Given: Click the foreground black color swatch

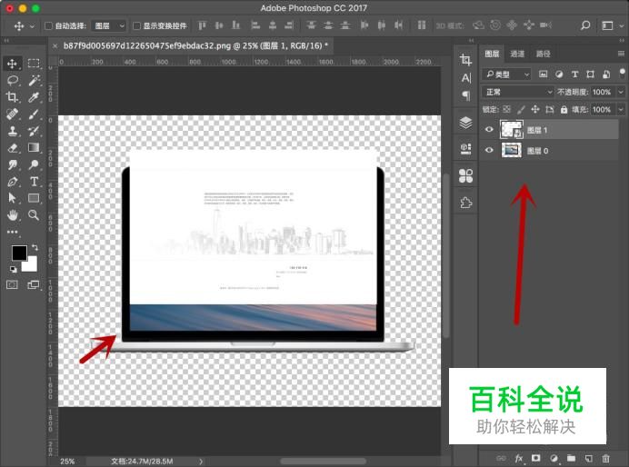Looking at the screenshot, I should pyautogui.click(x=18, y=253).
